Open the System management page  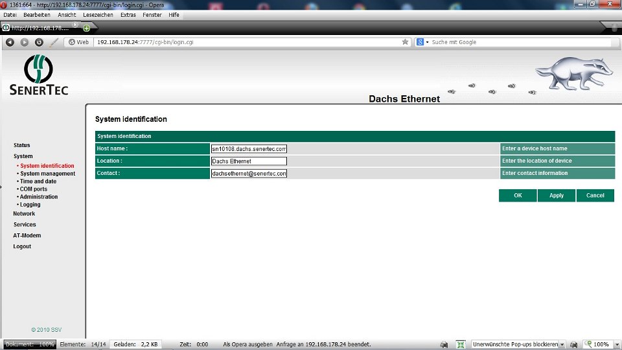coord(47,174)
